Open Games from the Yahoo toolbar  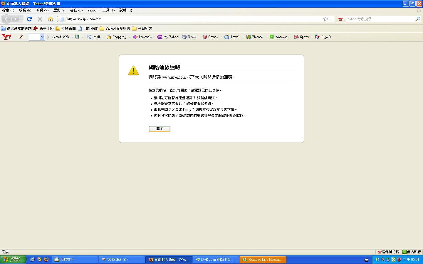(210, 37)
